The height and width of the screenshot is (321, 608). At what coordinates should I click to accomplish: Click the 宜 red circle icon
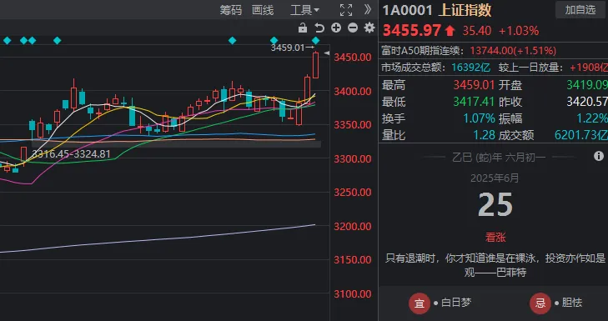[420, 303]
